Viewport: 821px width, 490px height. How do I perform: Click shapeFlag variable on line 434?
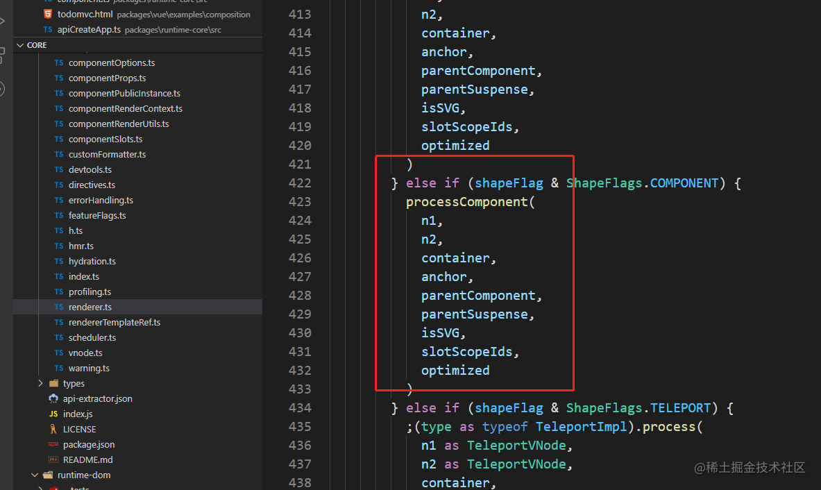(509, 408)
